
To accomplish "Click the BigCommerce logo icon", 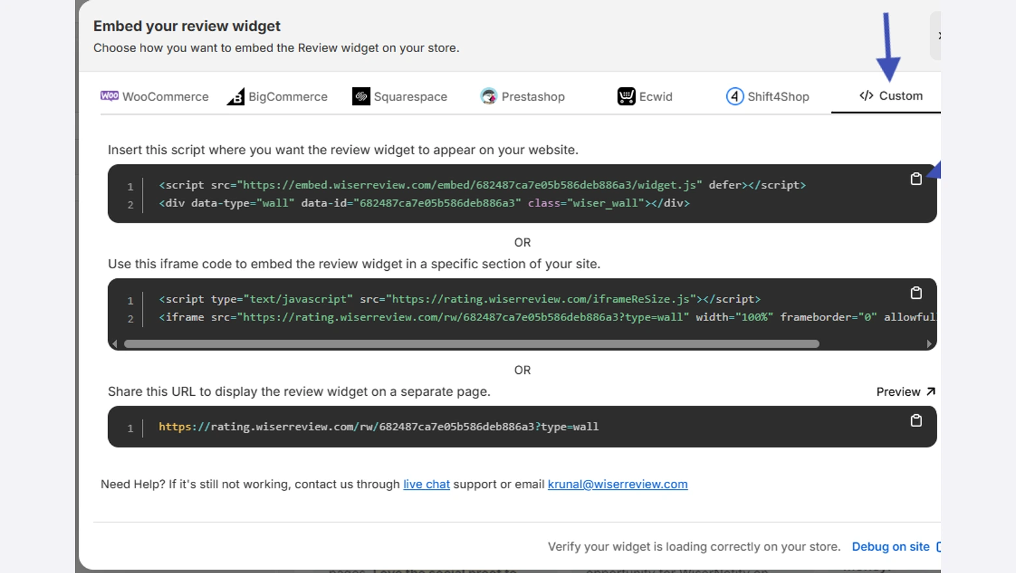I will pyautogui.click(x=236, y=96).
